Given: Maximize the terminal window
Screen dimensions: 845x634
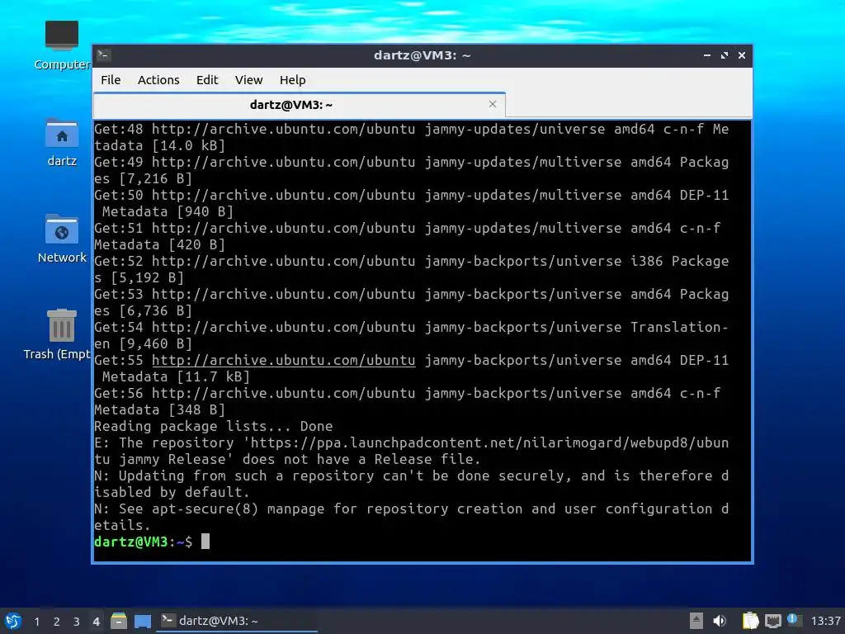Looking at the screenshot, I should [x=725, y=55].
